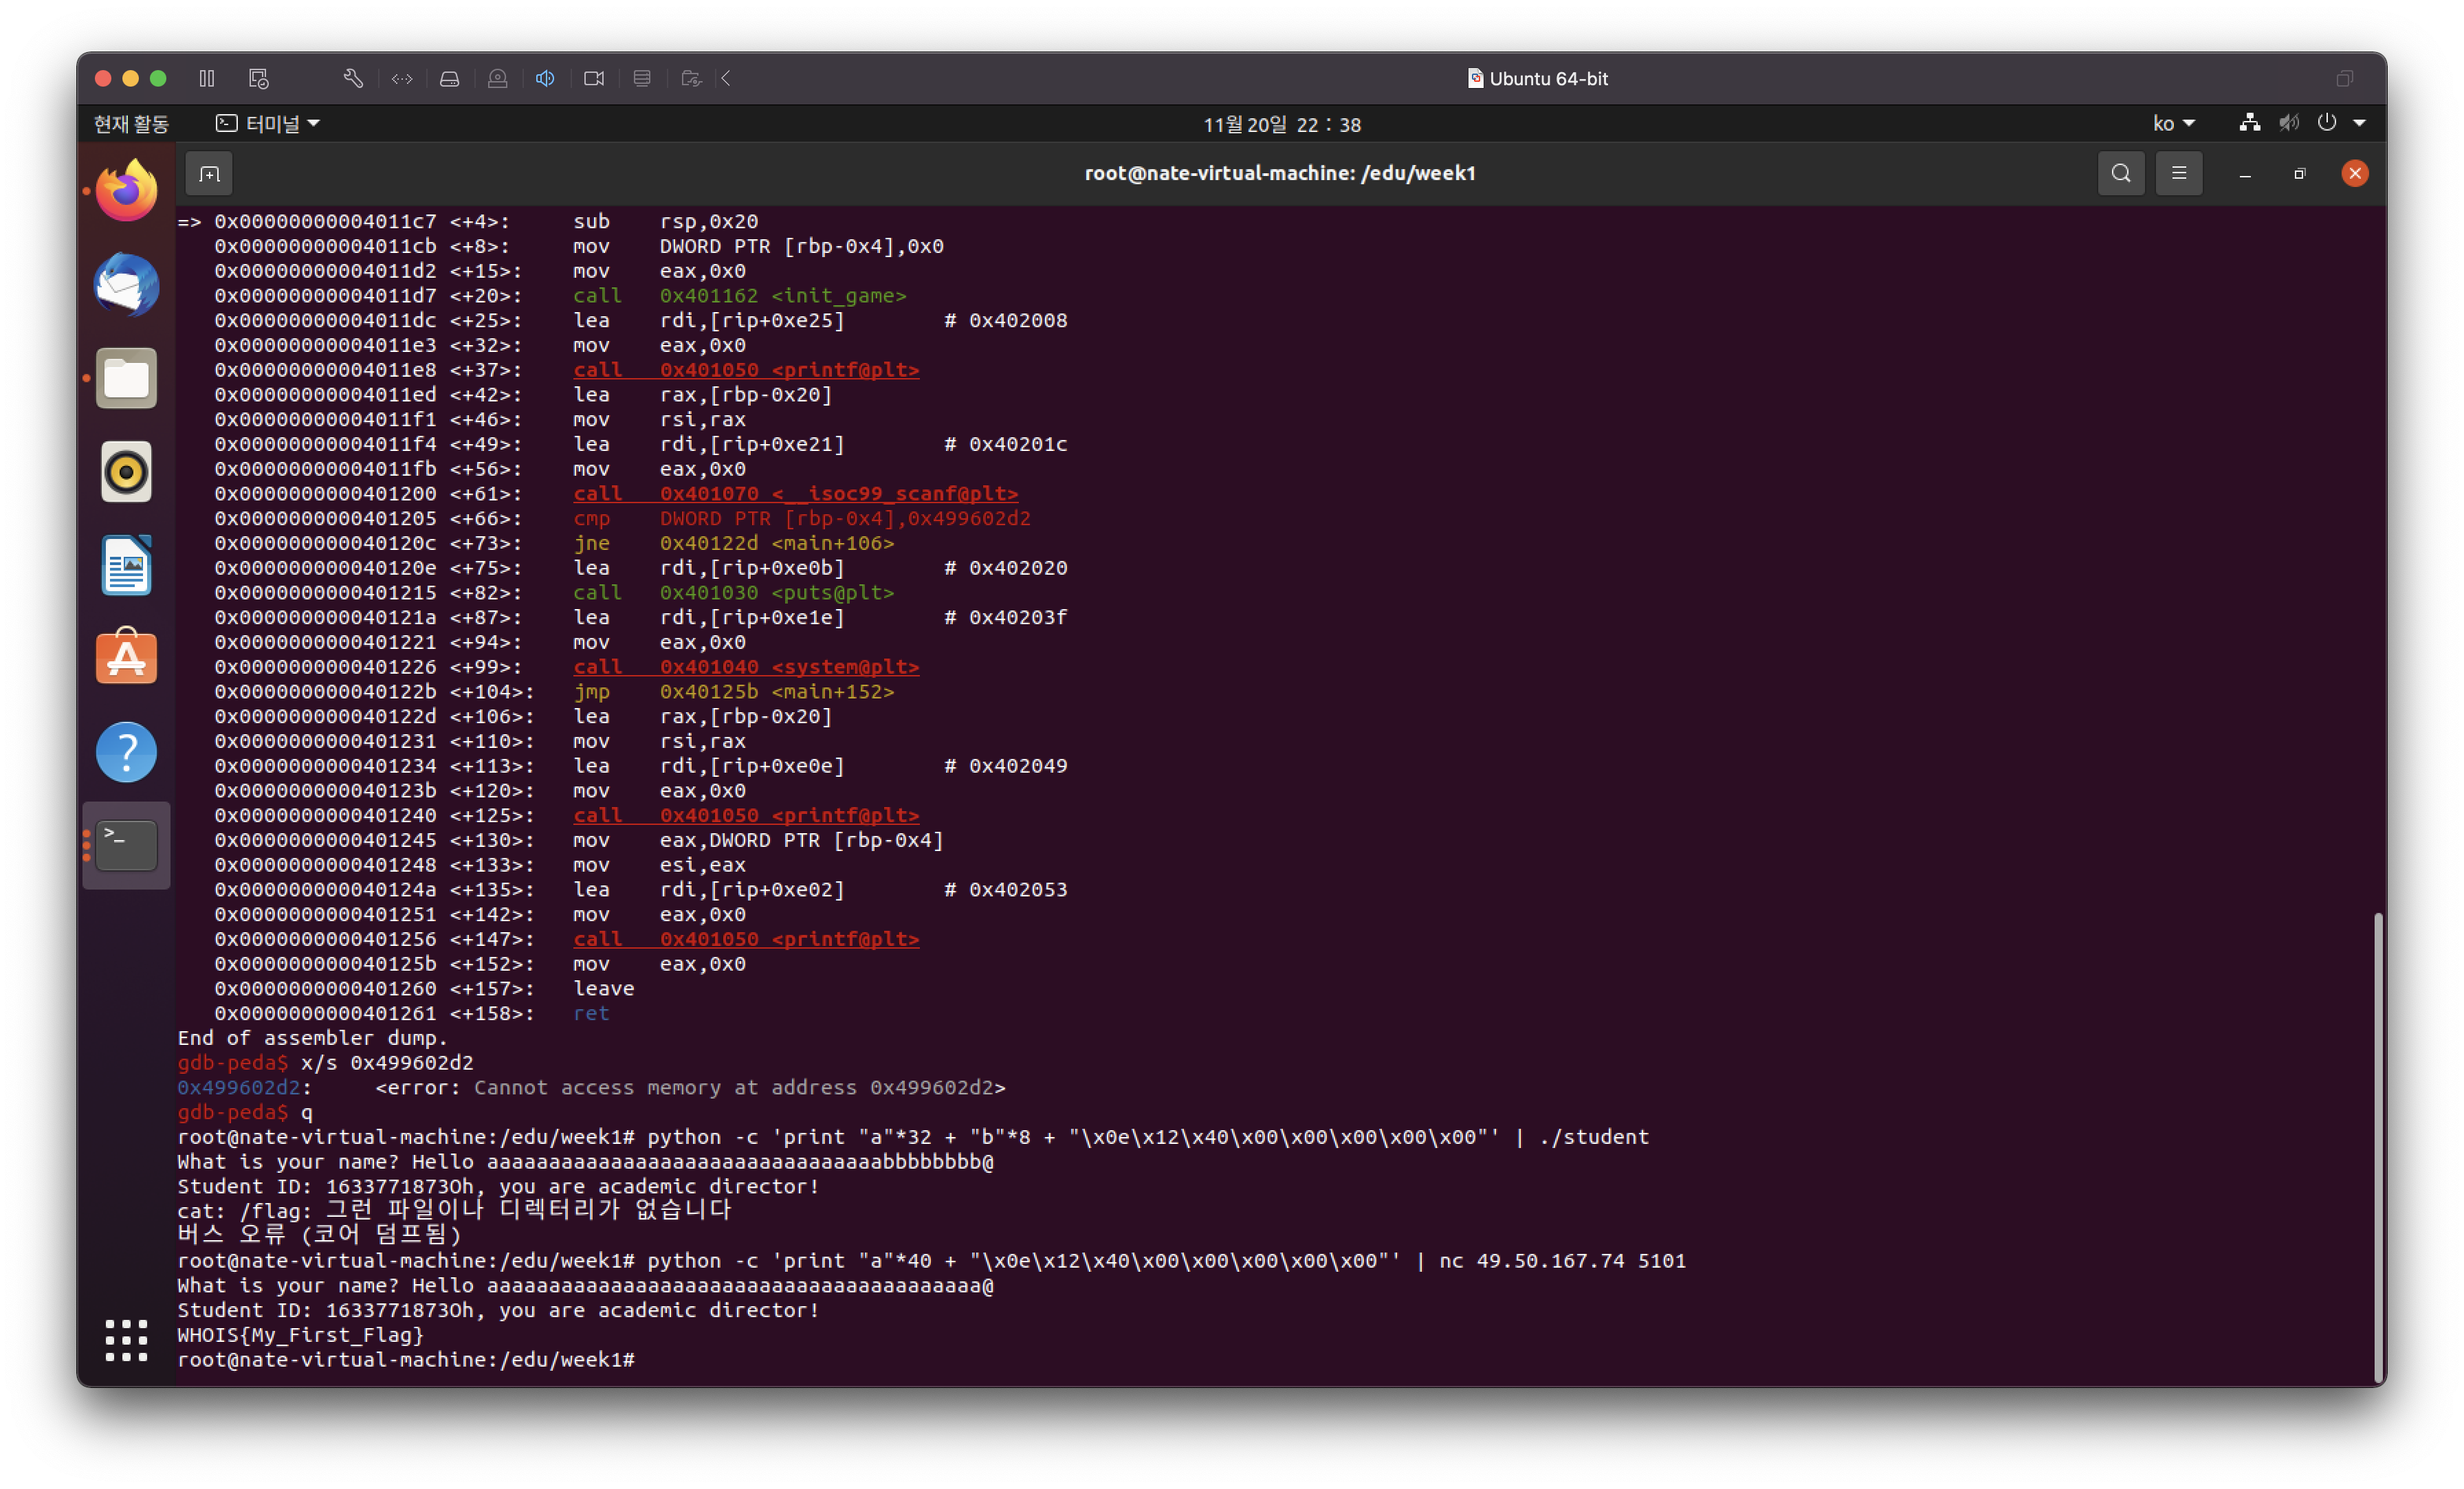Click the camera device icon

pyautogui.click(x=594, y=78)
